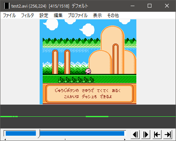Step back one frame
176x141 pixels.
click(135, 135)
